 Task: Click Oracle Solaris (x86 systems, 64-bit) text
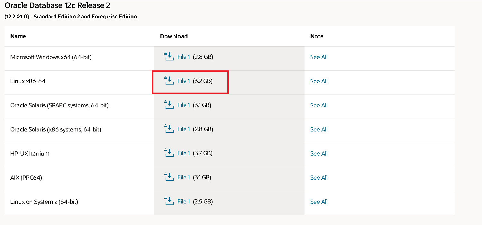pyautogui.click(x=56, y=130)
